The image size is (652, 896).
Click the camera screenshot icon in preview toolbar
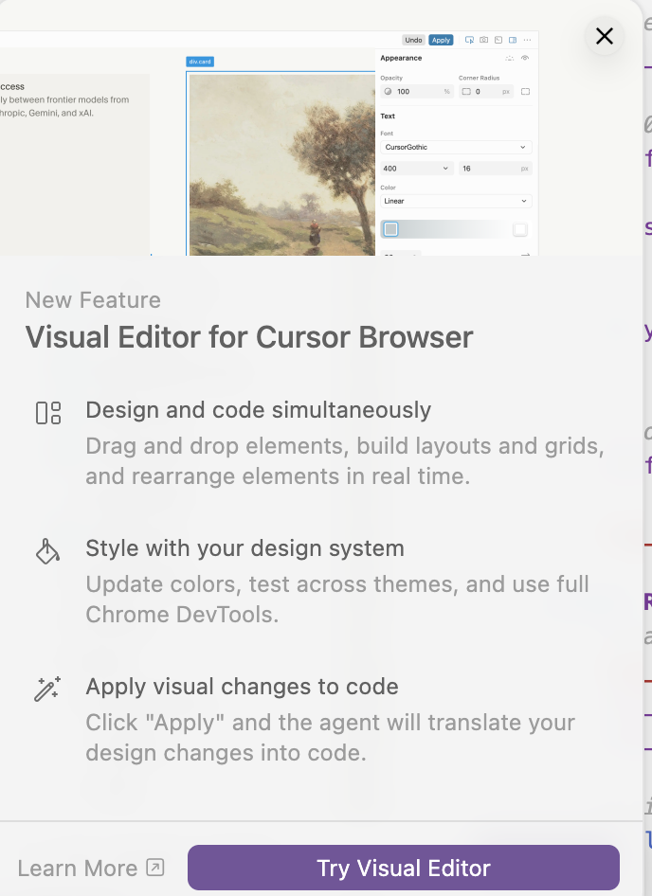coord(483,40)
